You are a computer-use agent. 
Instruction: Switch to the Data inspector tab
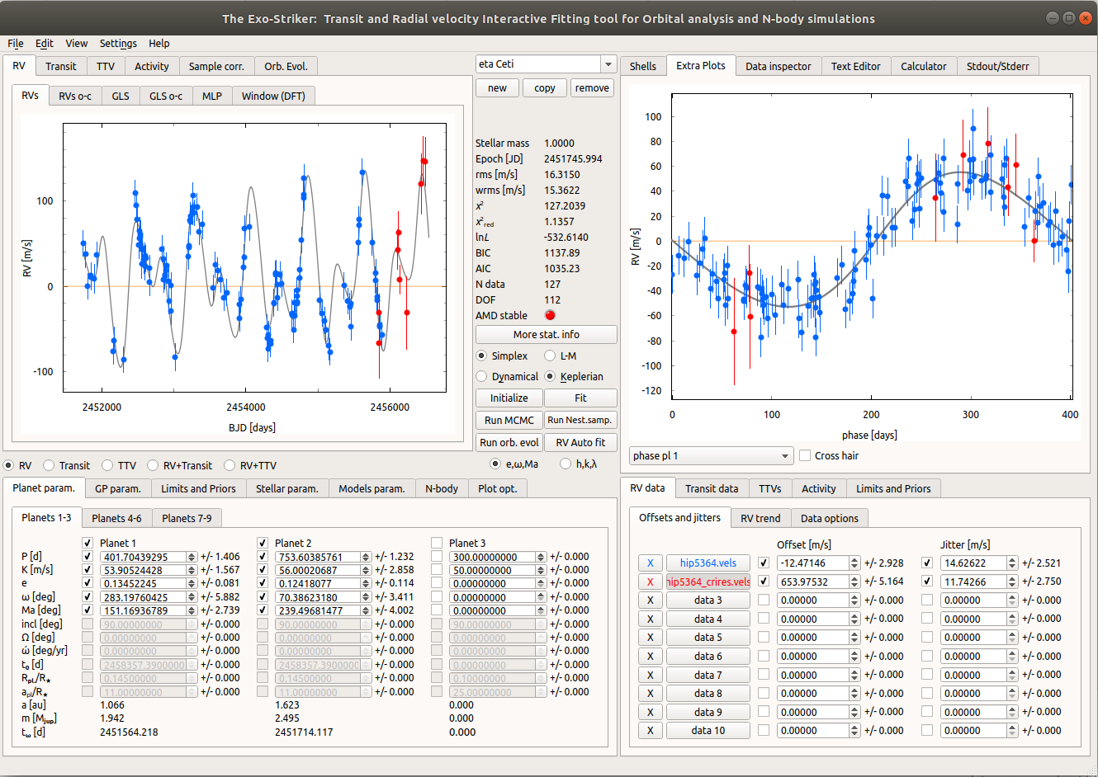(x=778, y=66)
